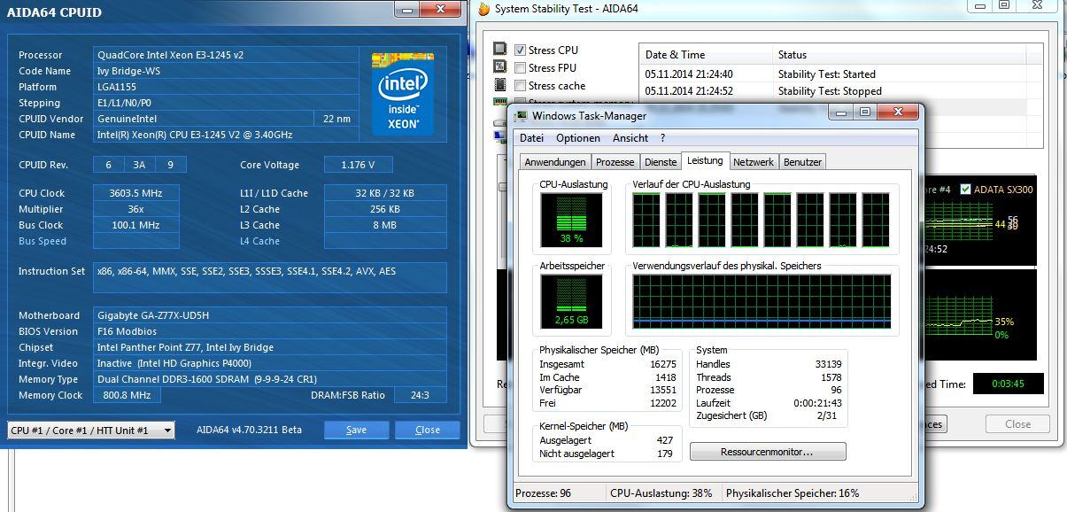Click the 'Bus Speed' label
Image resolution: width=1067 pixels, height=512 pixels.
43,241
